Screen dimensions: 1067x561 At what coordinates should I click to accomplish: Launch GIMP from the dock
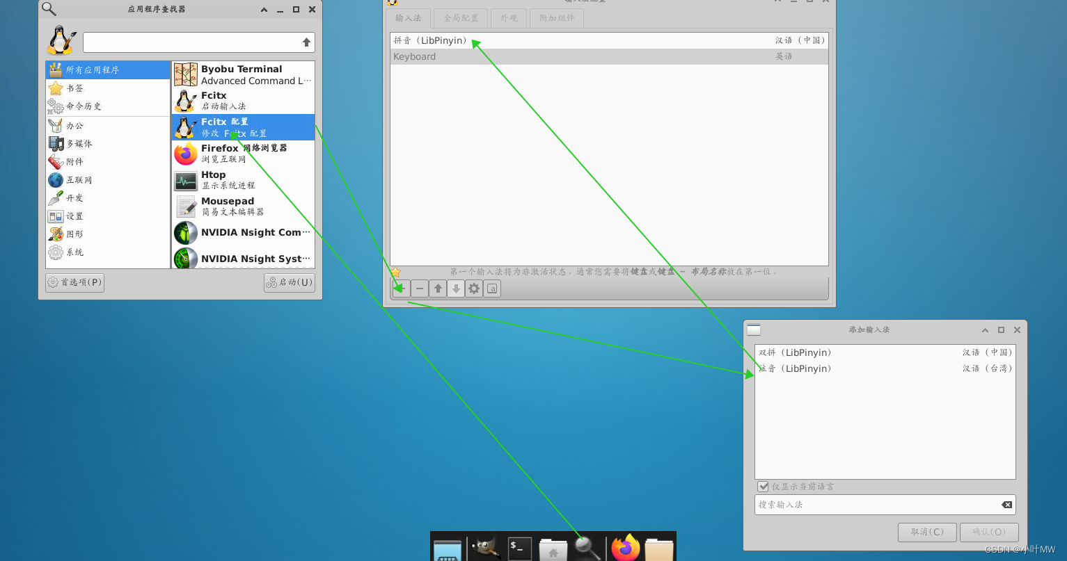pyautogui.click(x=485, y=548)
